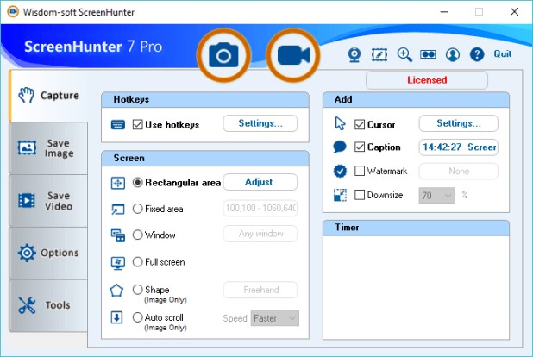
Task: Switch to the Options tab
Action: pyautogui.click(x=48, y=253)
